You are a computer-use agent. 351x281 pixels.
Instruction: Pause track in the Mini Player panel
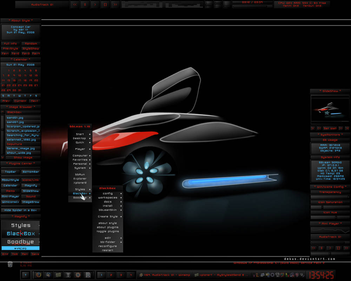pyautogui.click(x=322, y=248)
